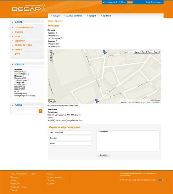Click the map terms of use link
This screenshot has width=173, height=194.
153,103
